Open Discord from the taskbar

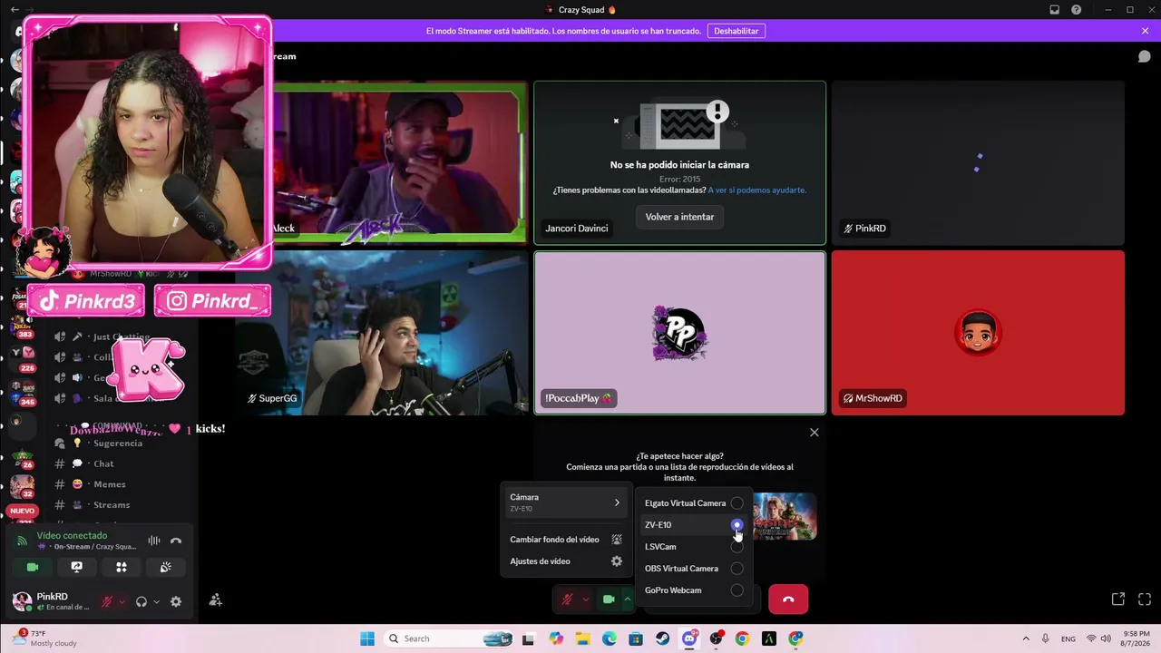pyautogui.click(x=689, y=638)
